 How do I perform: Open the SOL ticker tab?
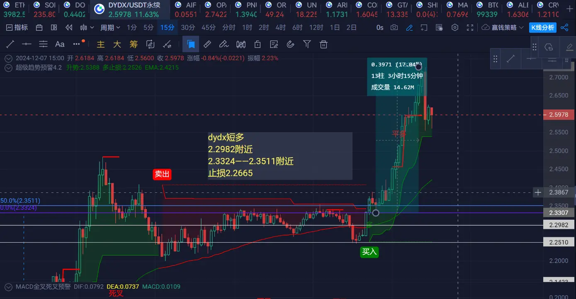coord(44,10)
